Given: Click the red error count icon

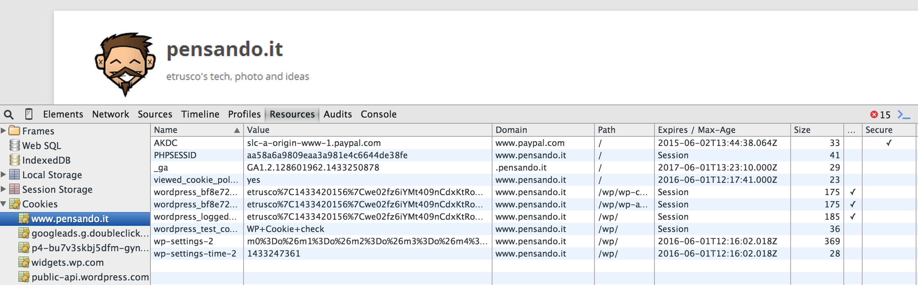Looking at the screenshot, I should tap(874, 114).
